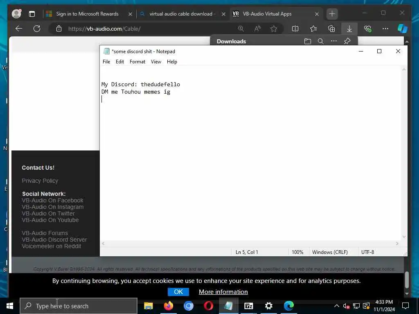The width and height of the screenshot is (419, 314).
Task: Open the Privacy Policy link
Action: (x=40, y=181)
